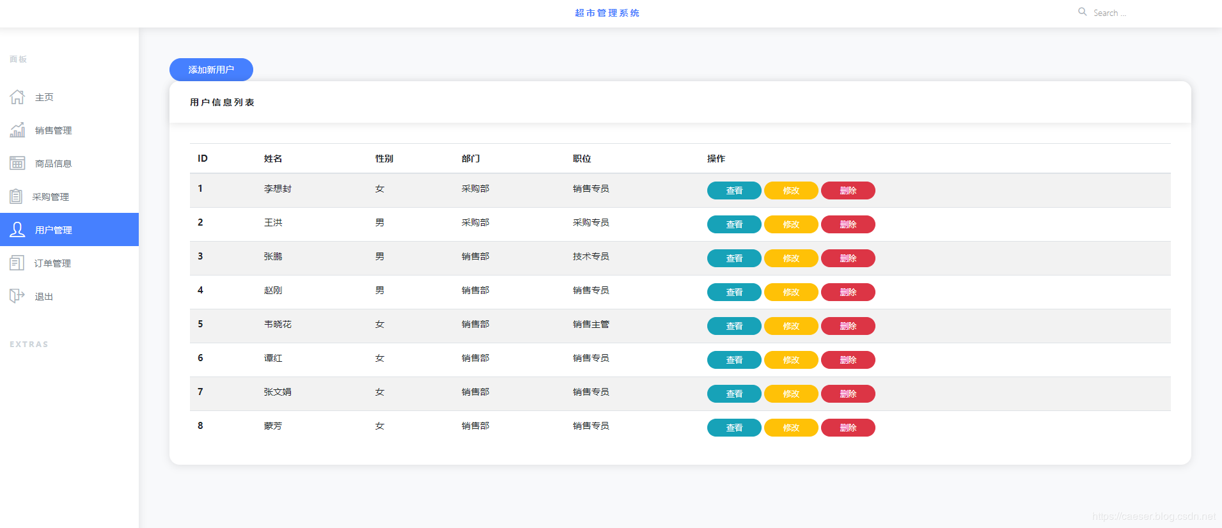Click the 性别 column header
This screenshot has height=528, width=1222.
(x=384, y=159)
